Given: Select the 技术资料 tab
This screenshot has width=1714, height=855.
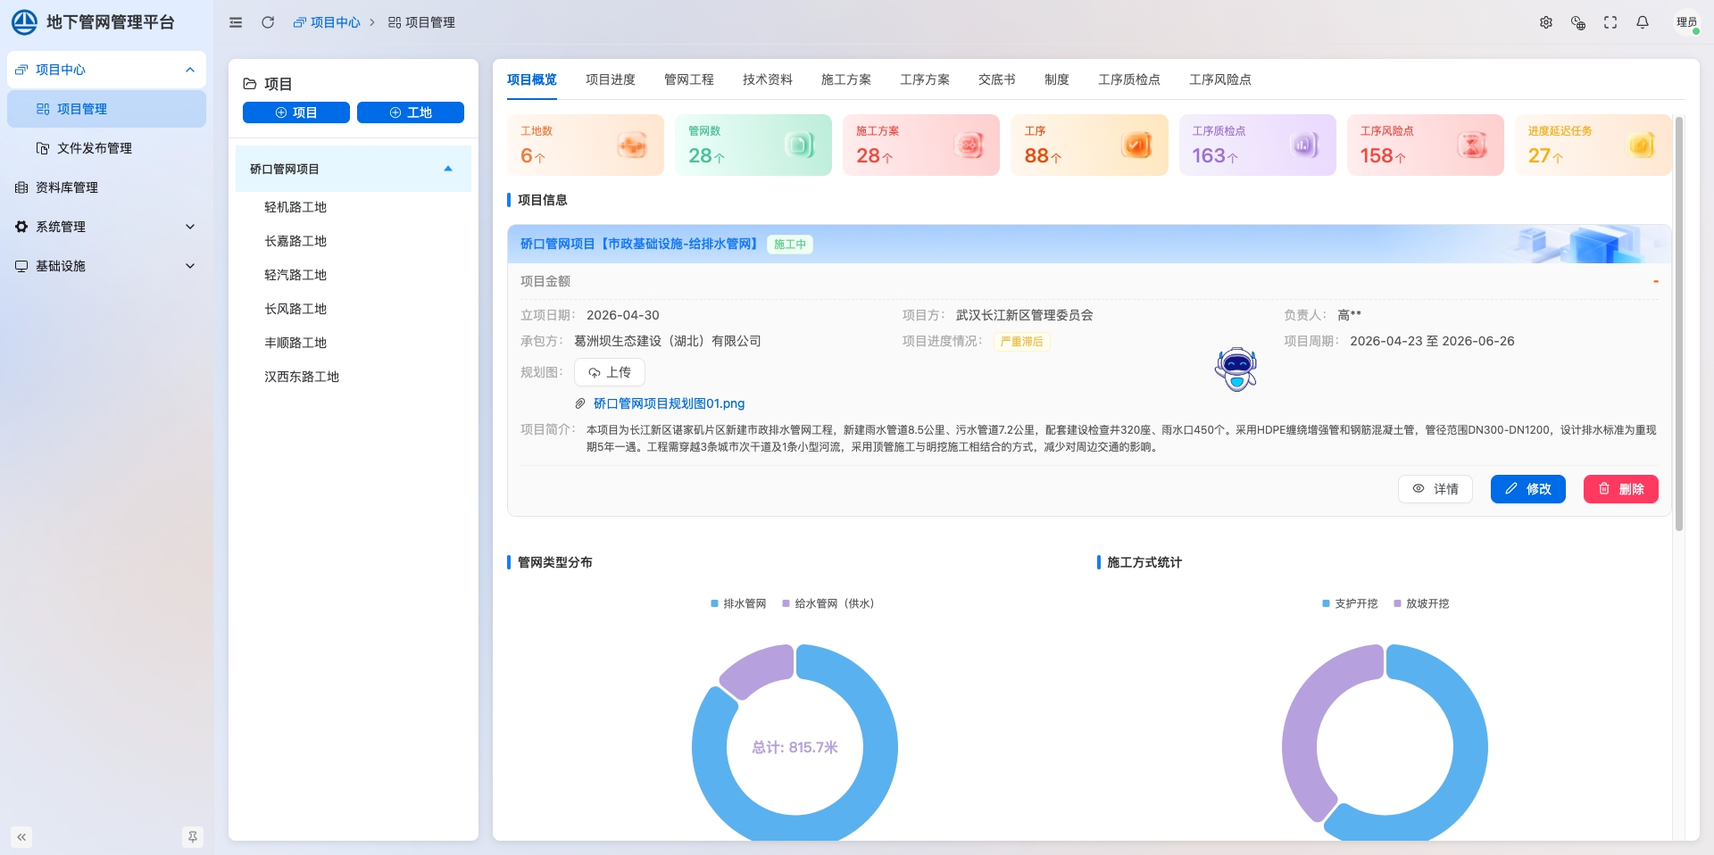Looking at the screenshot, I should click(768, 79).
